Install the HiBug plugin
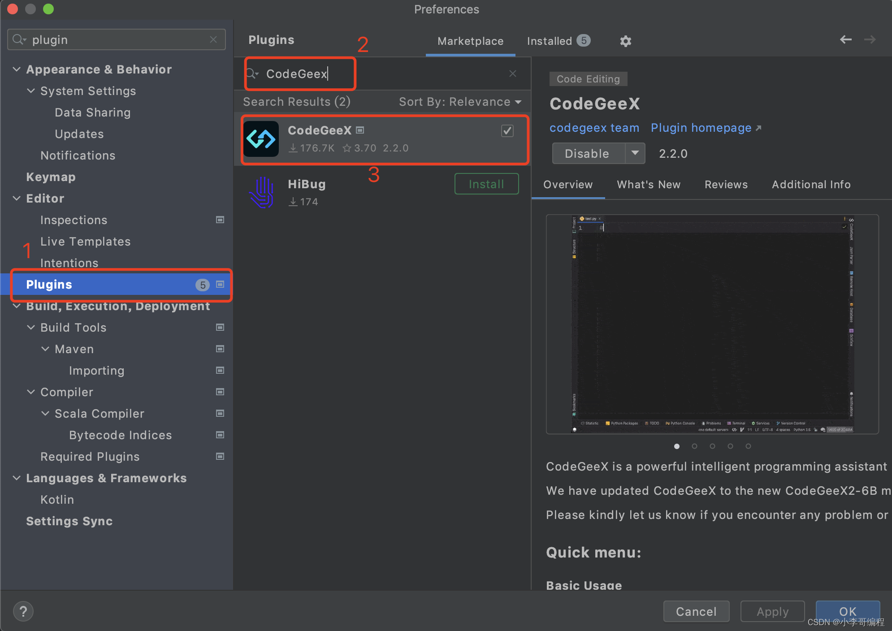The image size is (892, 631). (x=486, y=184)
